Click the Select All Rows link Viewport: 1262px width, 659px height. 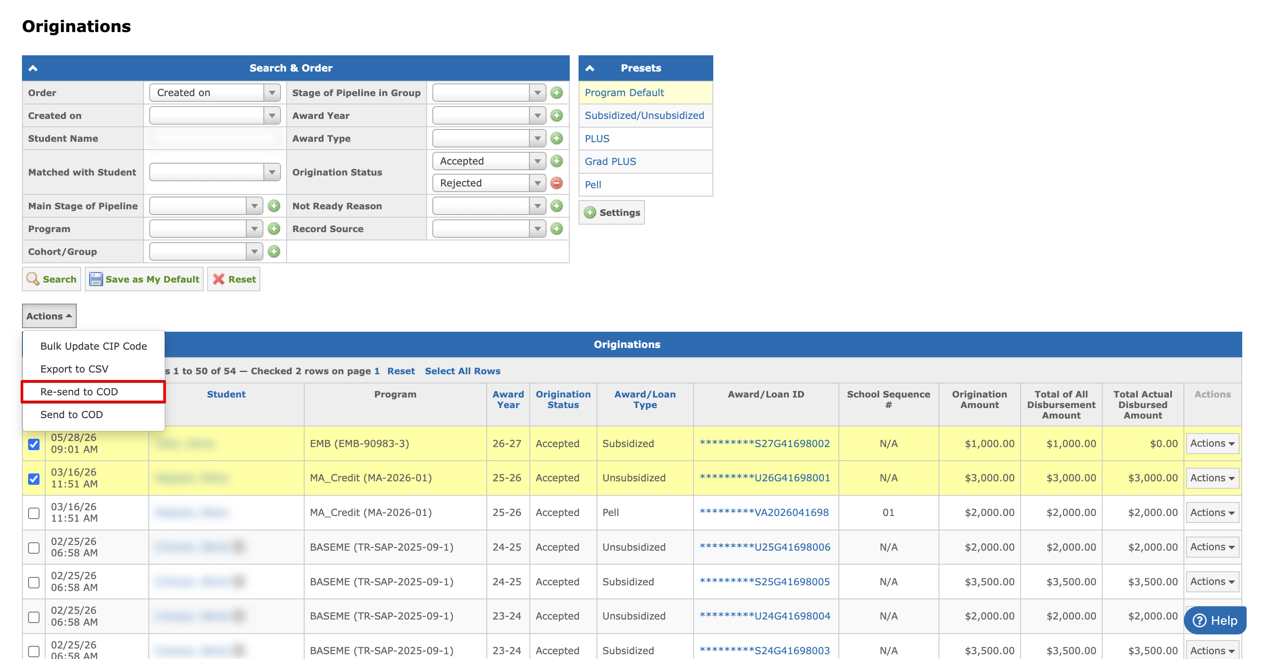462,371
